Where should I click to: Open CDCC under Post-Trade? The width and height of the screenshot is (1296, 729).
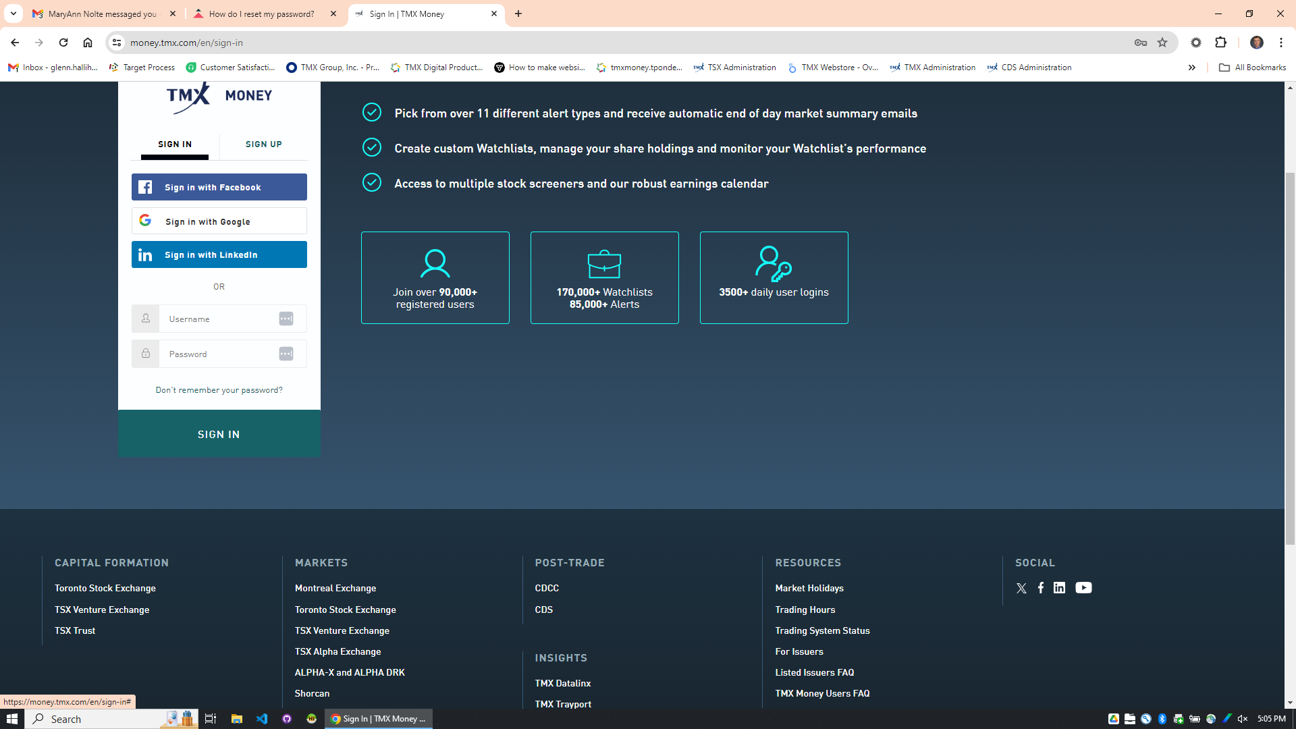pos(547,589)
